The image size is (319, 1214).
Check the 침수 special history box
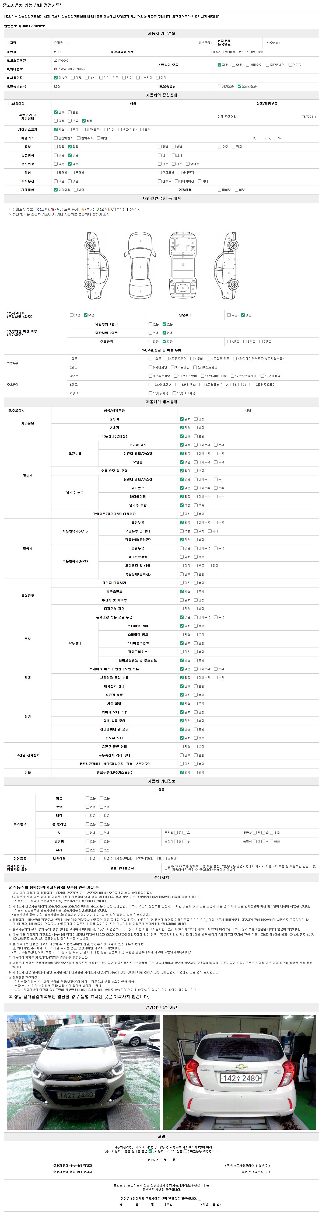click(160, 155)
